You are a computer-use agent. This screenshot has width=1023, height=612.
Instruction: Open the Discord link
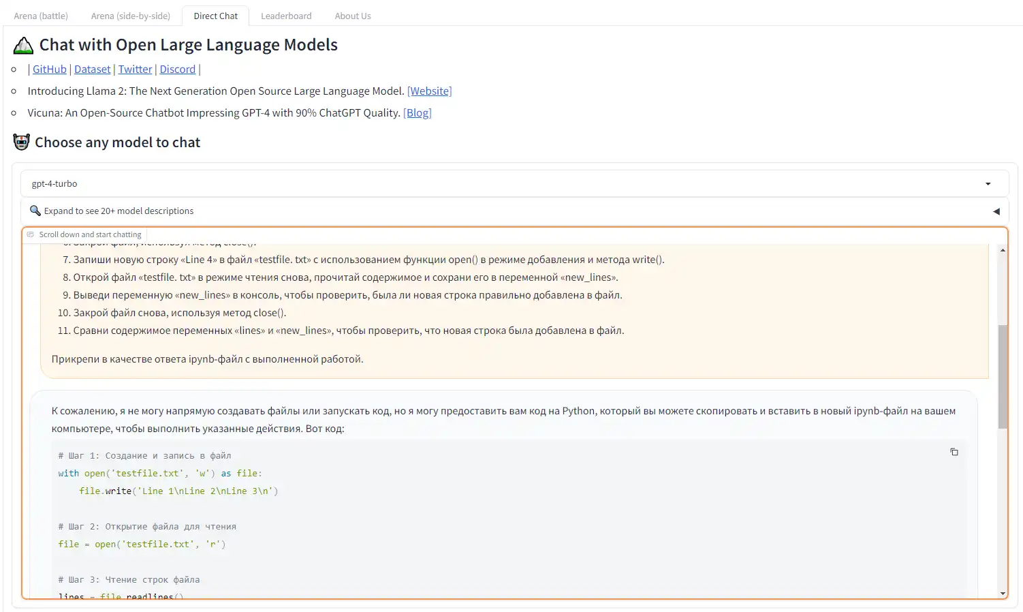177,70
